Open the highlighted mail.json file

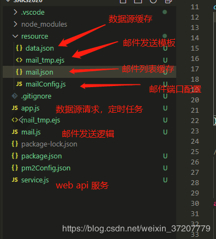point(39,72)
